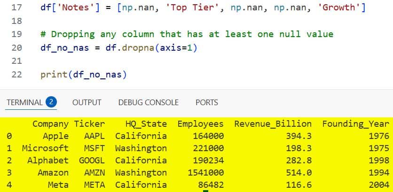Click California in Alphabet's row
This screenshot has width=393, height=192.
(141, 161)
